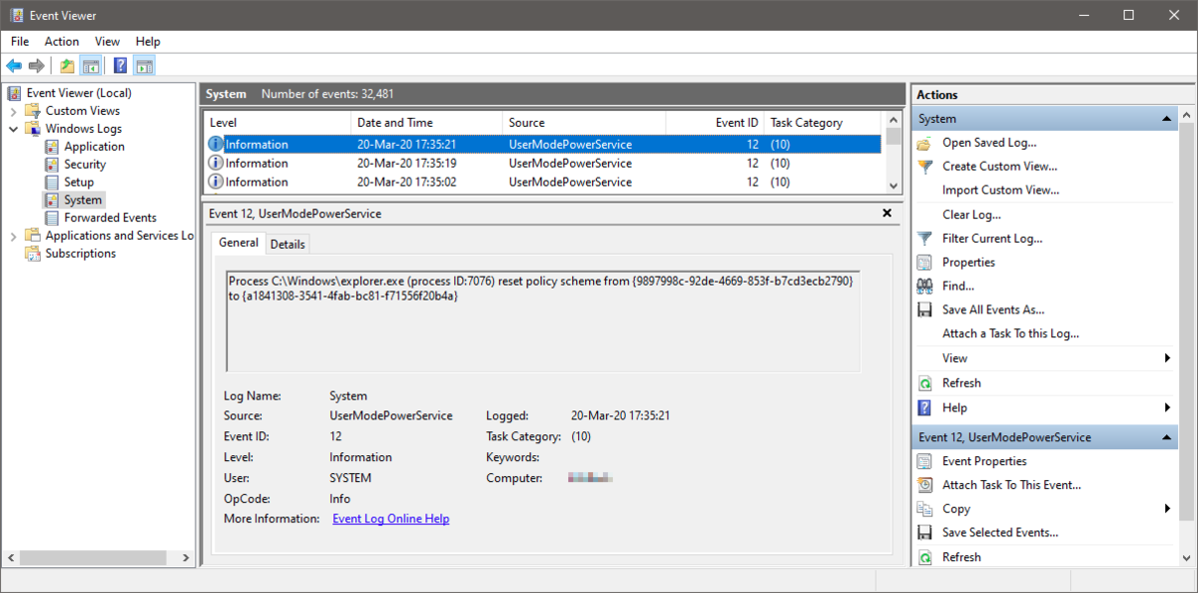1198x593 pixels.
Task: Select the Security log in tree
Action: 85,165
